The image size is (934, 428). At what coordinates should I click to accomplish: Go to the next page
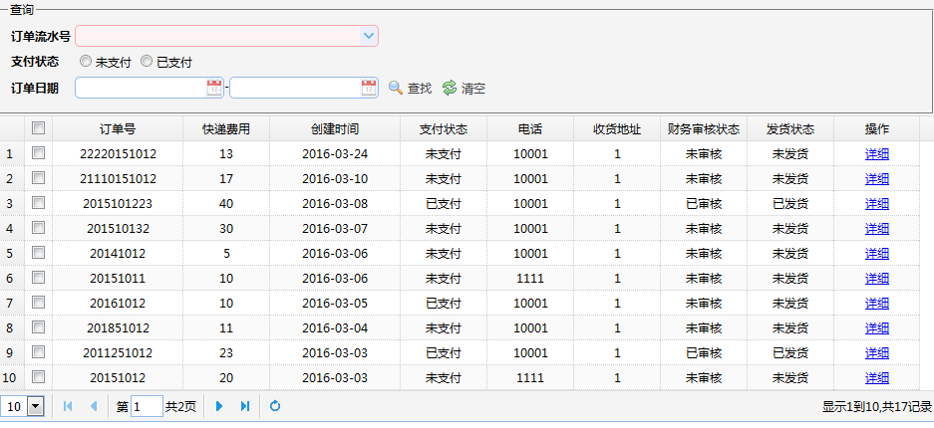(219, 406)
